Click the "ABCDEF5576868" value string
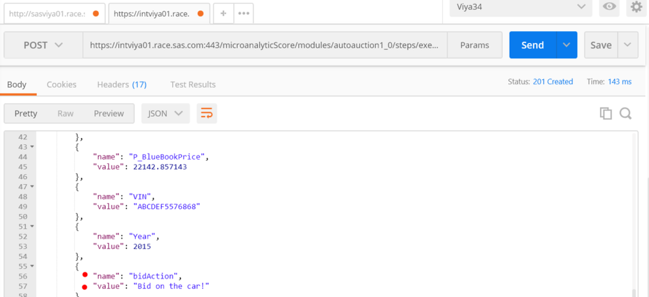The height and width of the screenshot is (297, 649). [166, 206]
